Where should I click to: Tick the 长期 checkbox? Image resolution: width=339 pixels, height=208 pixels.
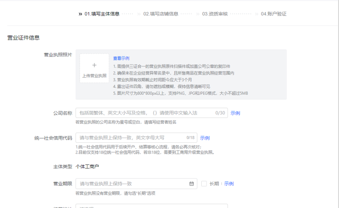click(x=204, y=184)
